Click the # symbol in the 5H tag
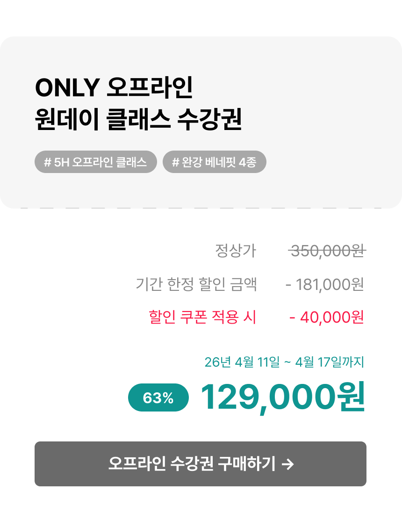This screenshot has width=402, height=520. pyautogui.click(x=47, y=162)
